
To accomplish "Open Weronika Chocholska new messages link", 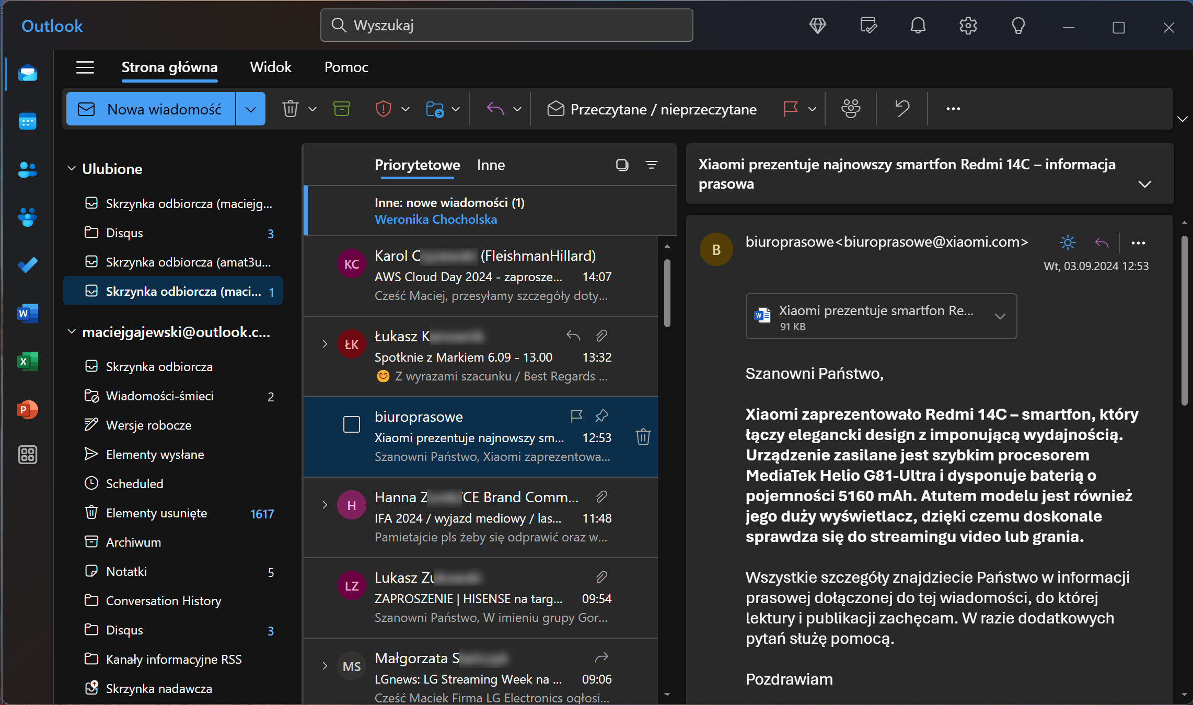I will [x=436, y=219].
